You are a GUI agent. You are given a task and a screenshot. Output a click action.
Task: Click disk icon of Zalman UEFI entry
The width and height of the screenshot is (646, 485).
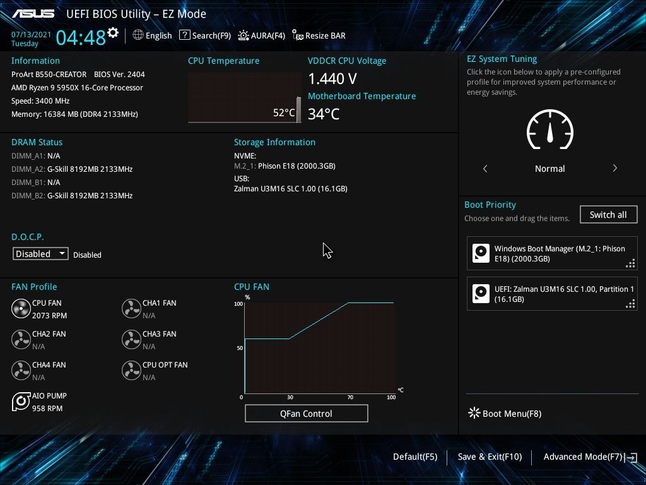click(481, 294)
